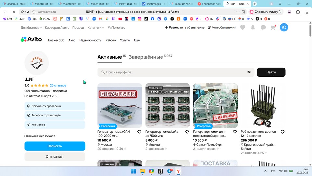Open VK bookmark icon
This screenshot has height=176, width=312.
185,19
